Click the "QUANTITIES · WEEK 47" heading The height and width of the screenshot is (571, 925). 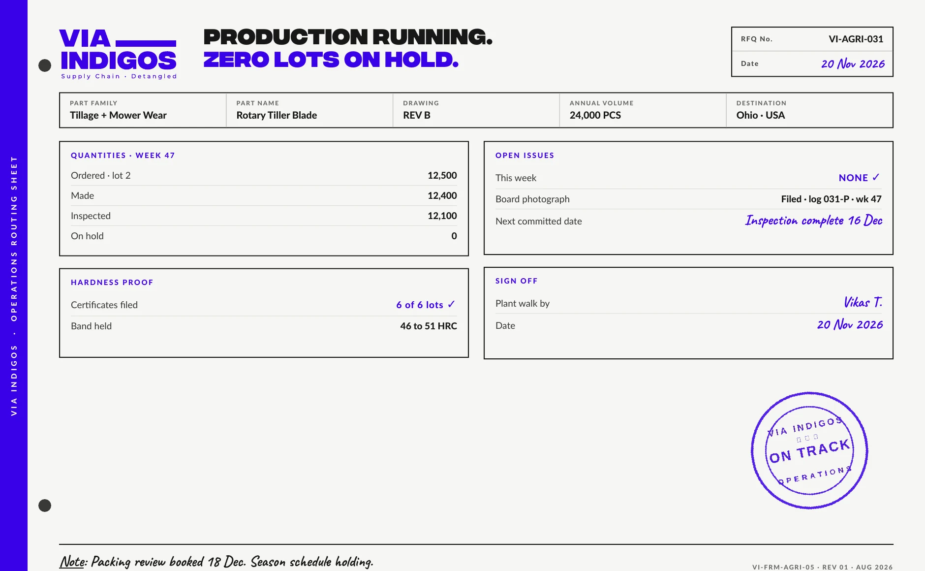(x=123, y=156)
